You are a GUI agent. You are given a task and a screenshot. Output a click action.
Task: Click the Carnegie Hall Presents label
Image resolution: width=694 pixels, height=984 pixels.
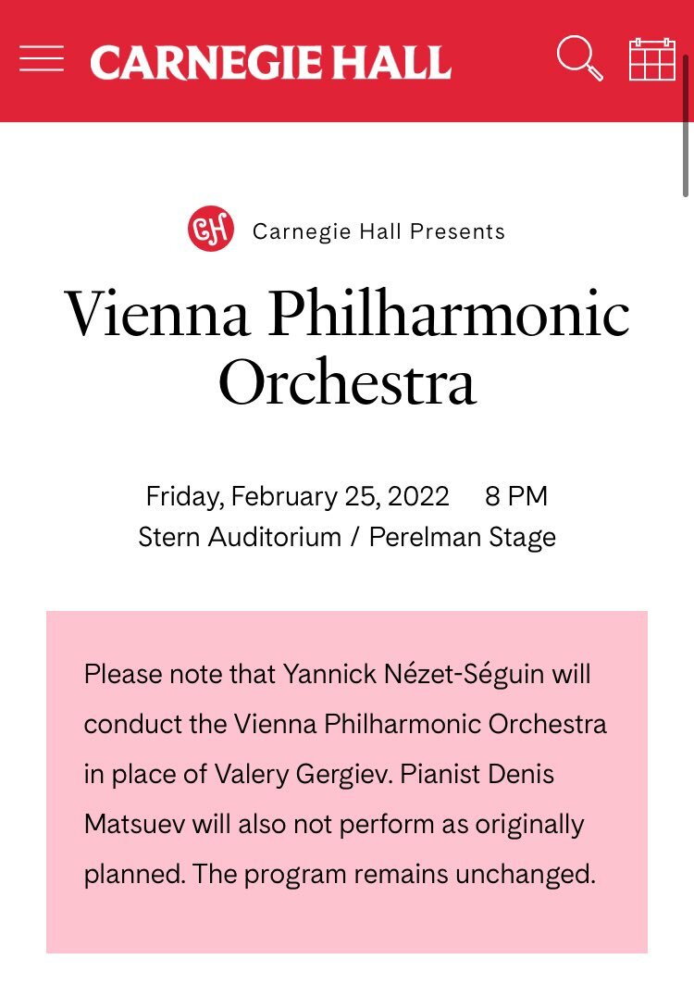[378, 231]
